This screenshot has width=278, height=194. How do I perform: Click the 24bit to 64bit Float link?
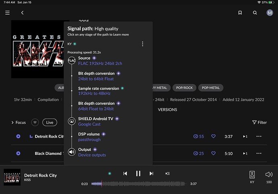pyautogui.click(x=96, y=79)
